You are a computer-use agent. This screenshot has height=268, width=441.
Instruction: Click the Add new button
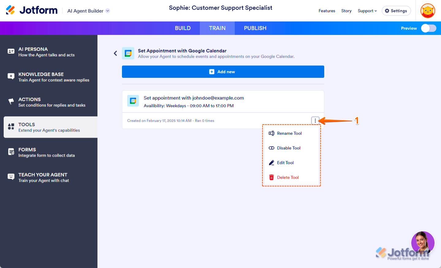coord(223,72)
